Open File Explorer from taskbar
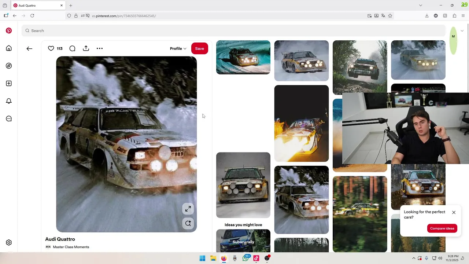Screen dimensions: 469x264 coord(213,258)
